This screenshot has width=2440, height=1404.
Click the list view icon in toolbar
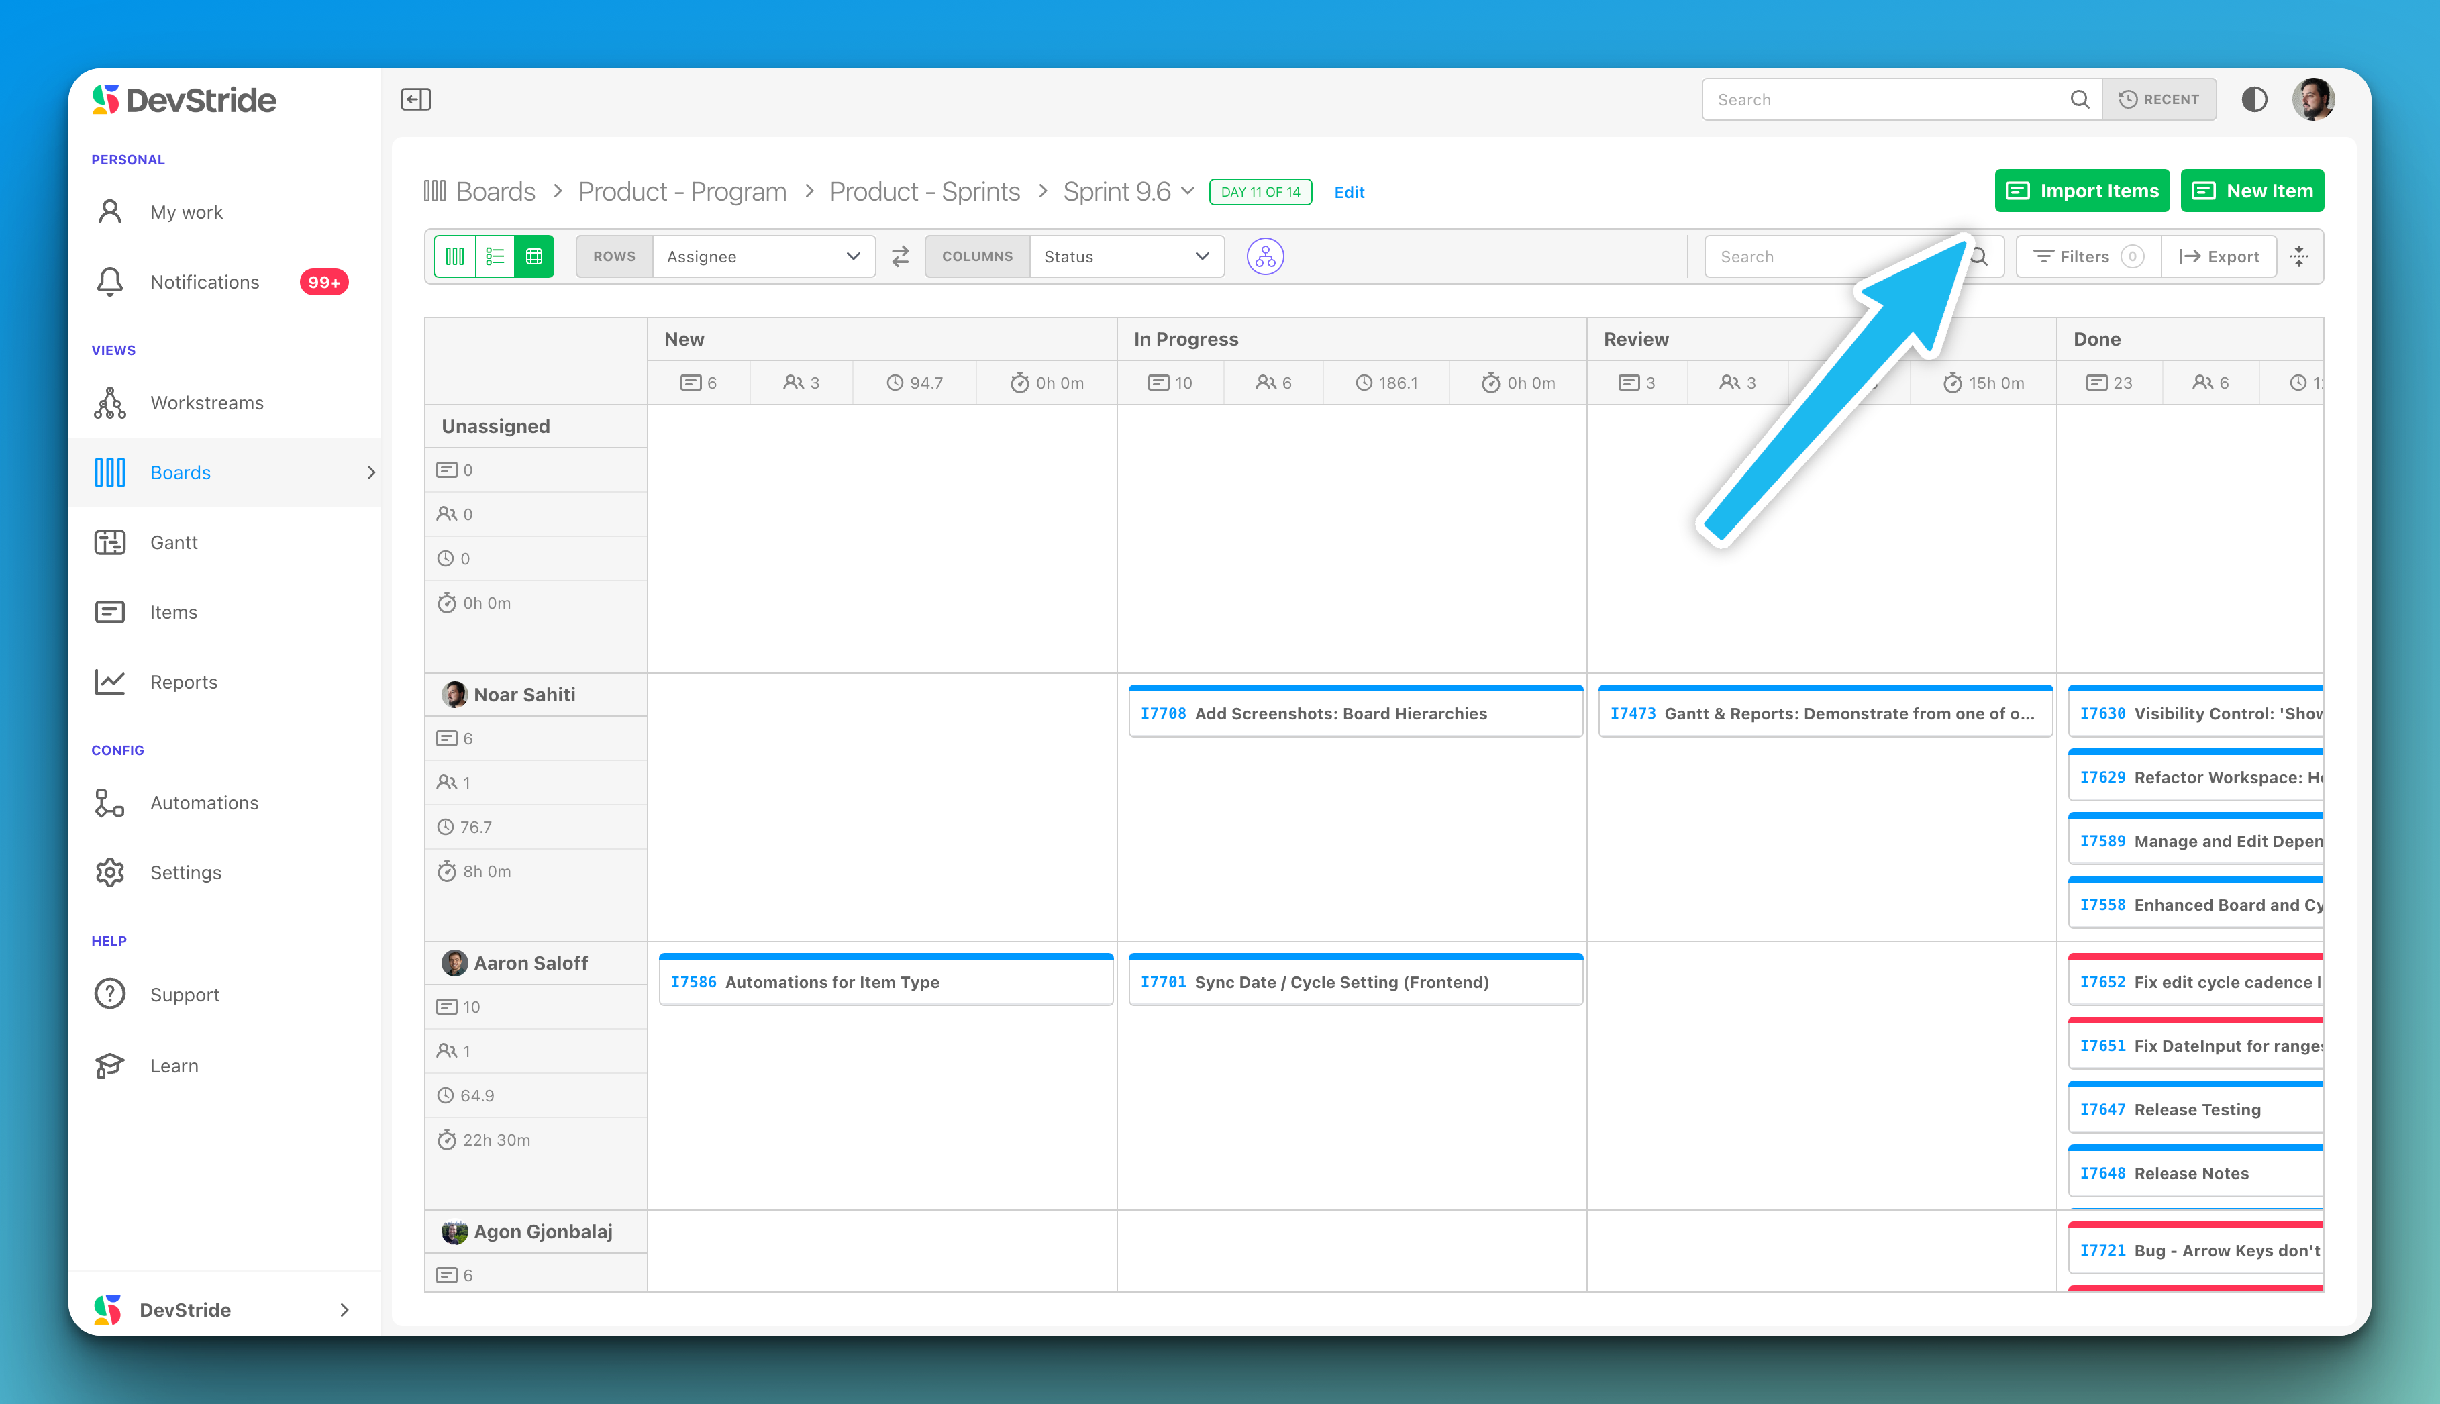pyautogui.click(x=495, y=256)
